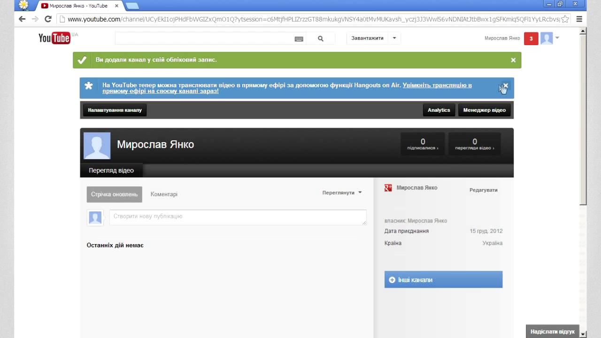
Task: Click the plus icon on Інші канали
Action: (392, 280)
